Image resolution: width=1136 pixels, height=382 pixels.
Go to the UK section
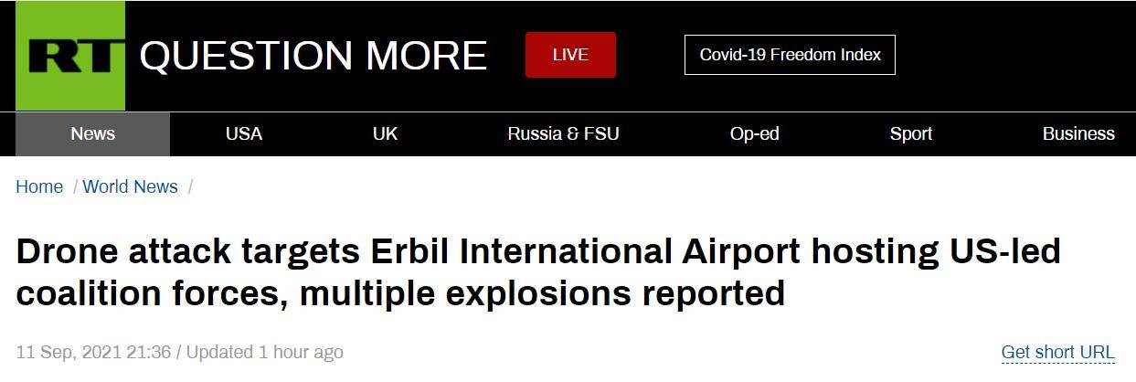pos(385,133)
